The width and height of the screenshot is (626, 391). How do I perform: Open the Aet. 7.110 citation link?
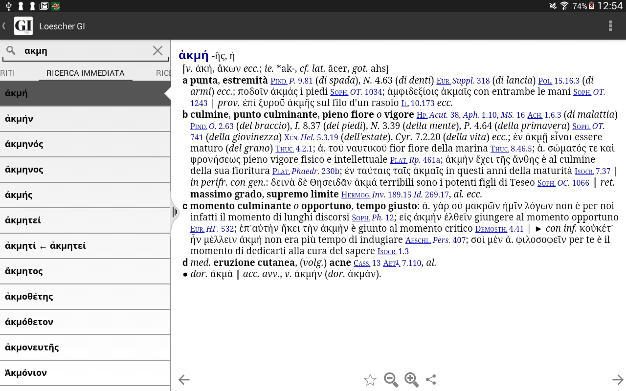[x=402, y=263]
